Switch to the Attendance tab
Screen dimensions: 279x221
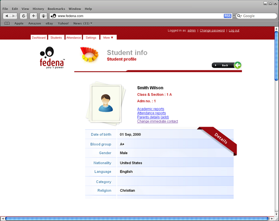pyautogui.click(x=73, y=38)
